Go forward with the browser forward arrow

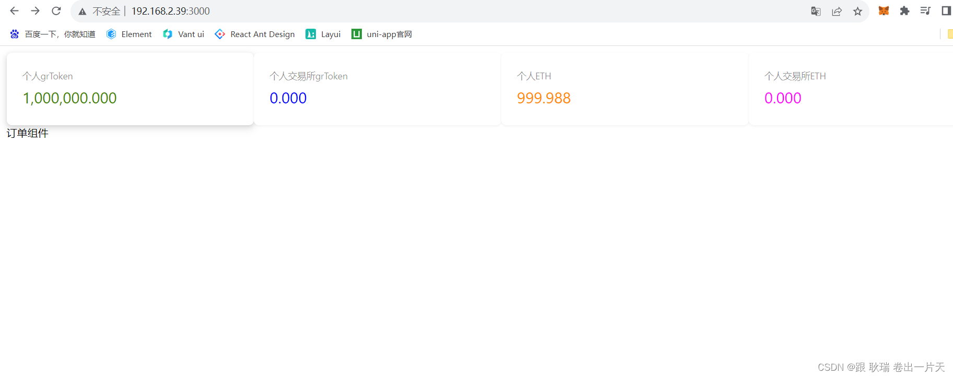tap(35, 11)
